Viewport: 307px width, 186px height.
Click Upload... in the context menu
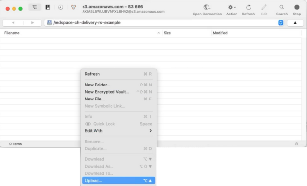pos(118,181)
